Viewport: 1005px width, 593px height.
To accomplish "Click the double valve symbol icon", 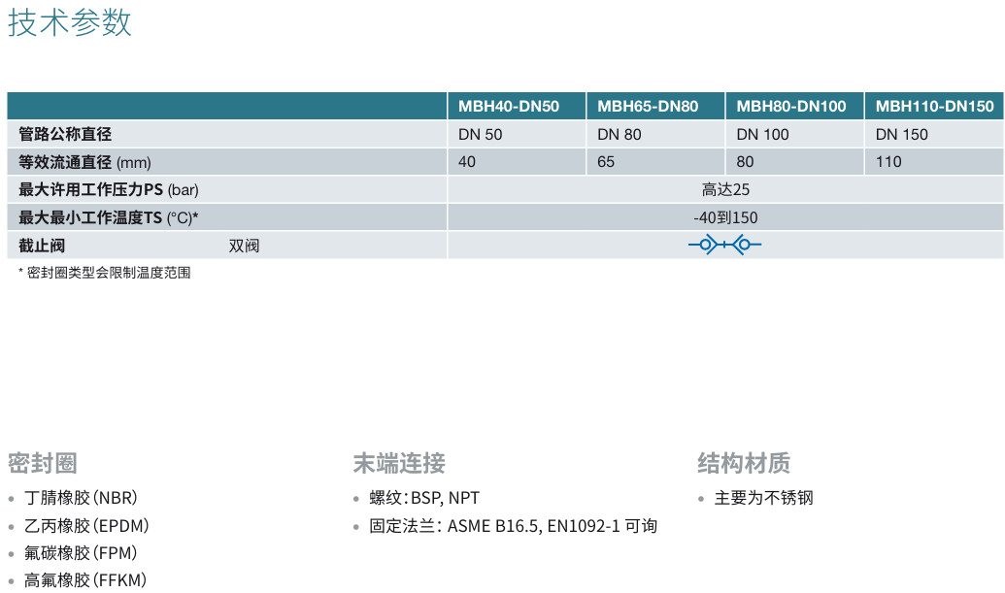I will tap(724, 246).
